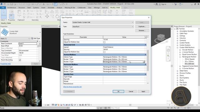Open the Structure ribbon tab
The width and height of the screenshot is (200, 112).
(22, 7)
